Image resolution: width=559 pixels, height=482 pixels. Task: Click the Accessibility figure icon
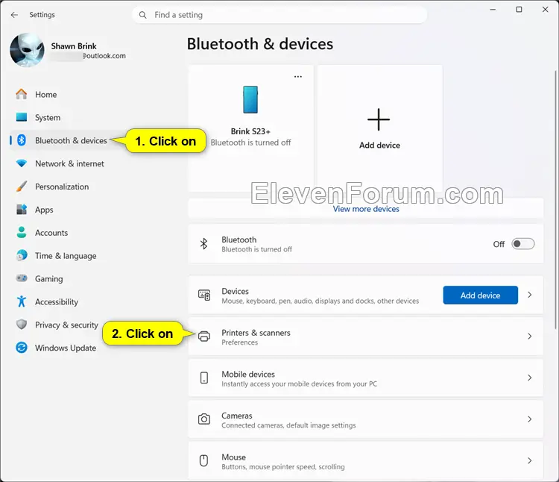(x=22, y=301)
